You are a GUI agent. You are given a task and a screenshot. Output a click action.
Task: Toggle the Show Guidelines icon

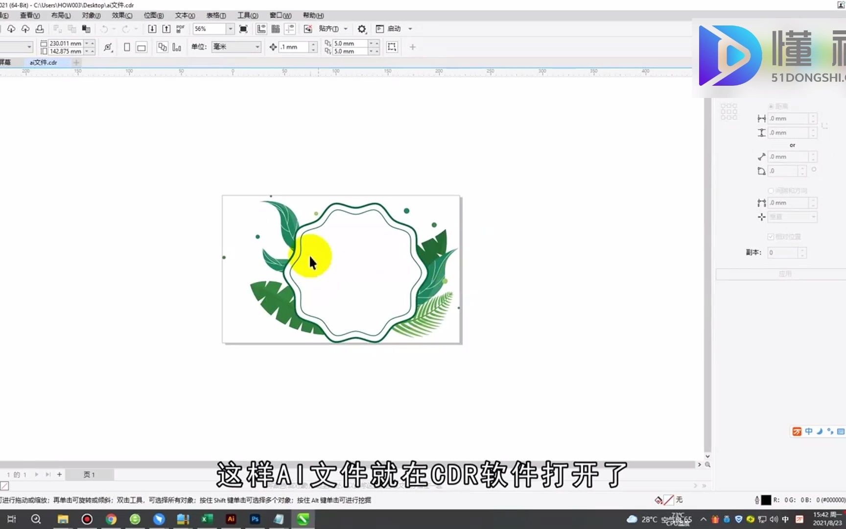coord(290,29)
